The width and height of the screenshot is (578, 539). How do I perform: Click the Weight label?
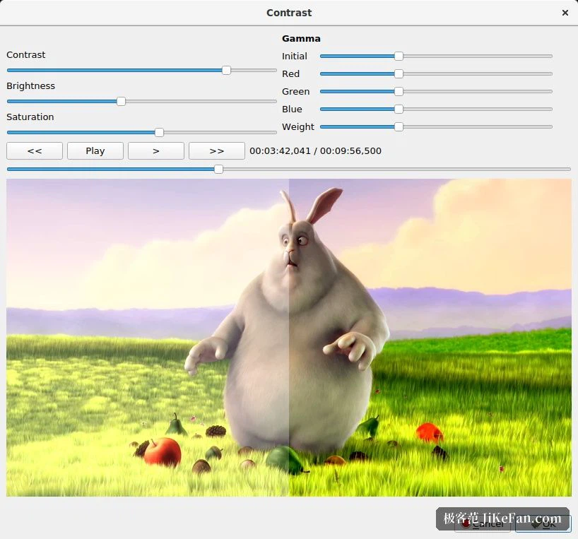[298, 127]
